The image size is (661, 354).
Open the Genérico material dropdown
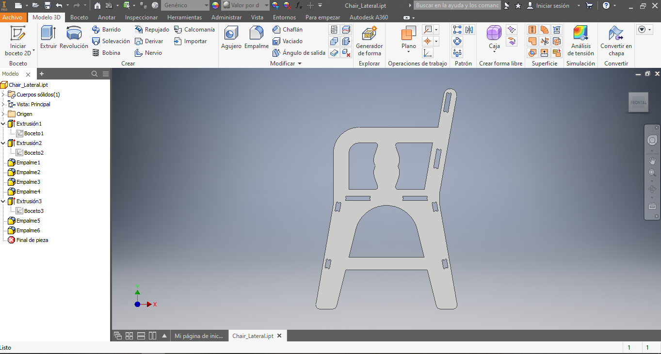(x=185, y=5)
